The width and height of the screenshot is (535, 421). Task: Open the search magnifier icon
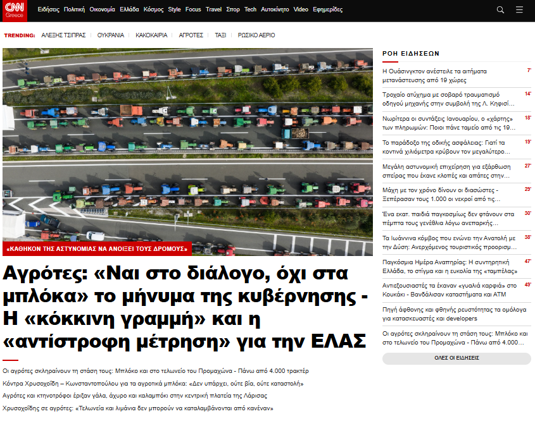tap(500, 10)
